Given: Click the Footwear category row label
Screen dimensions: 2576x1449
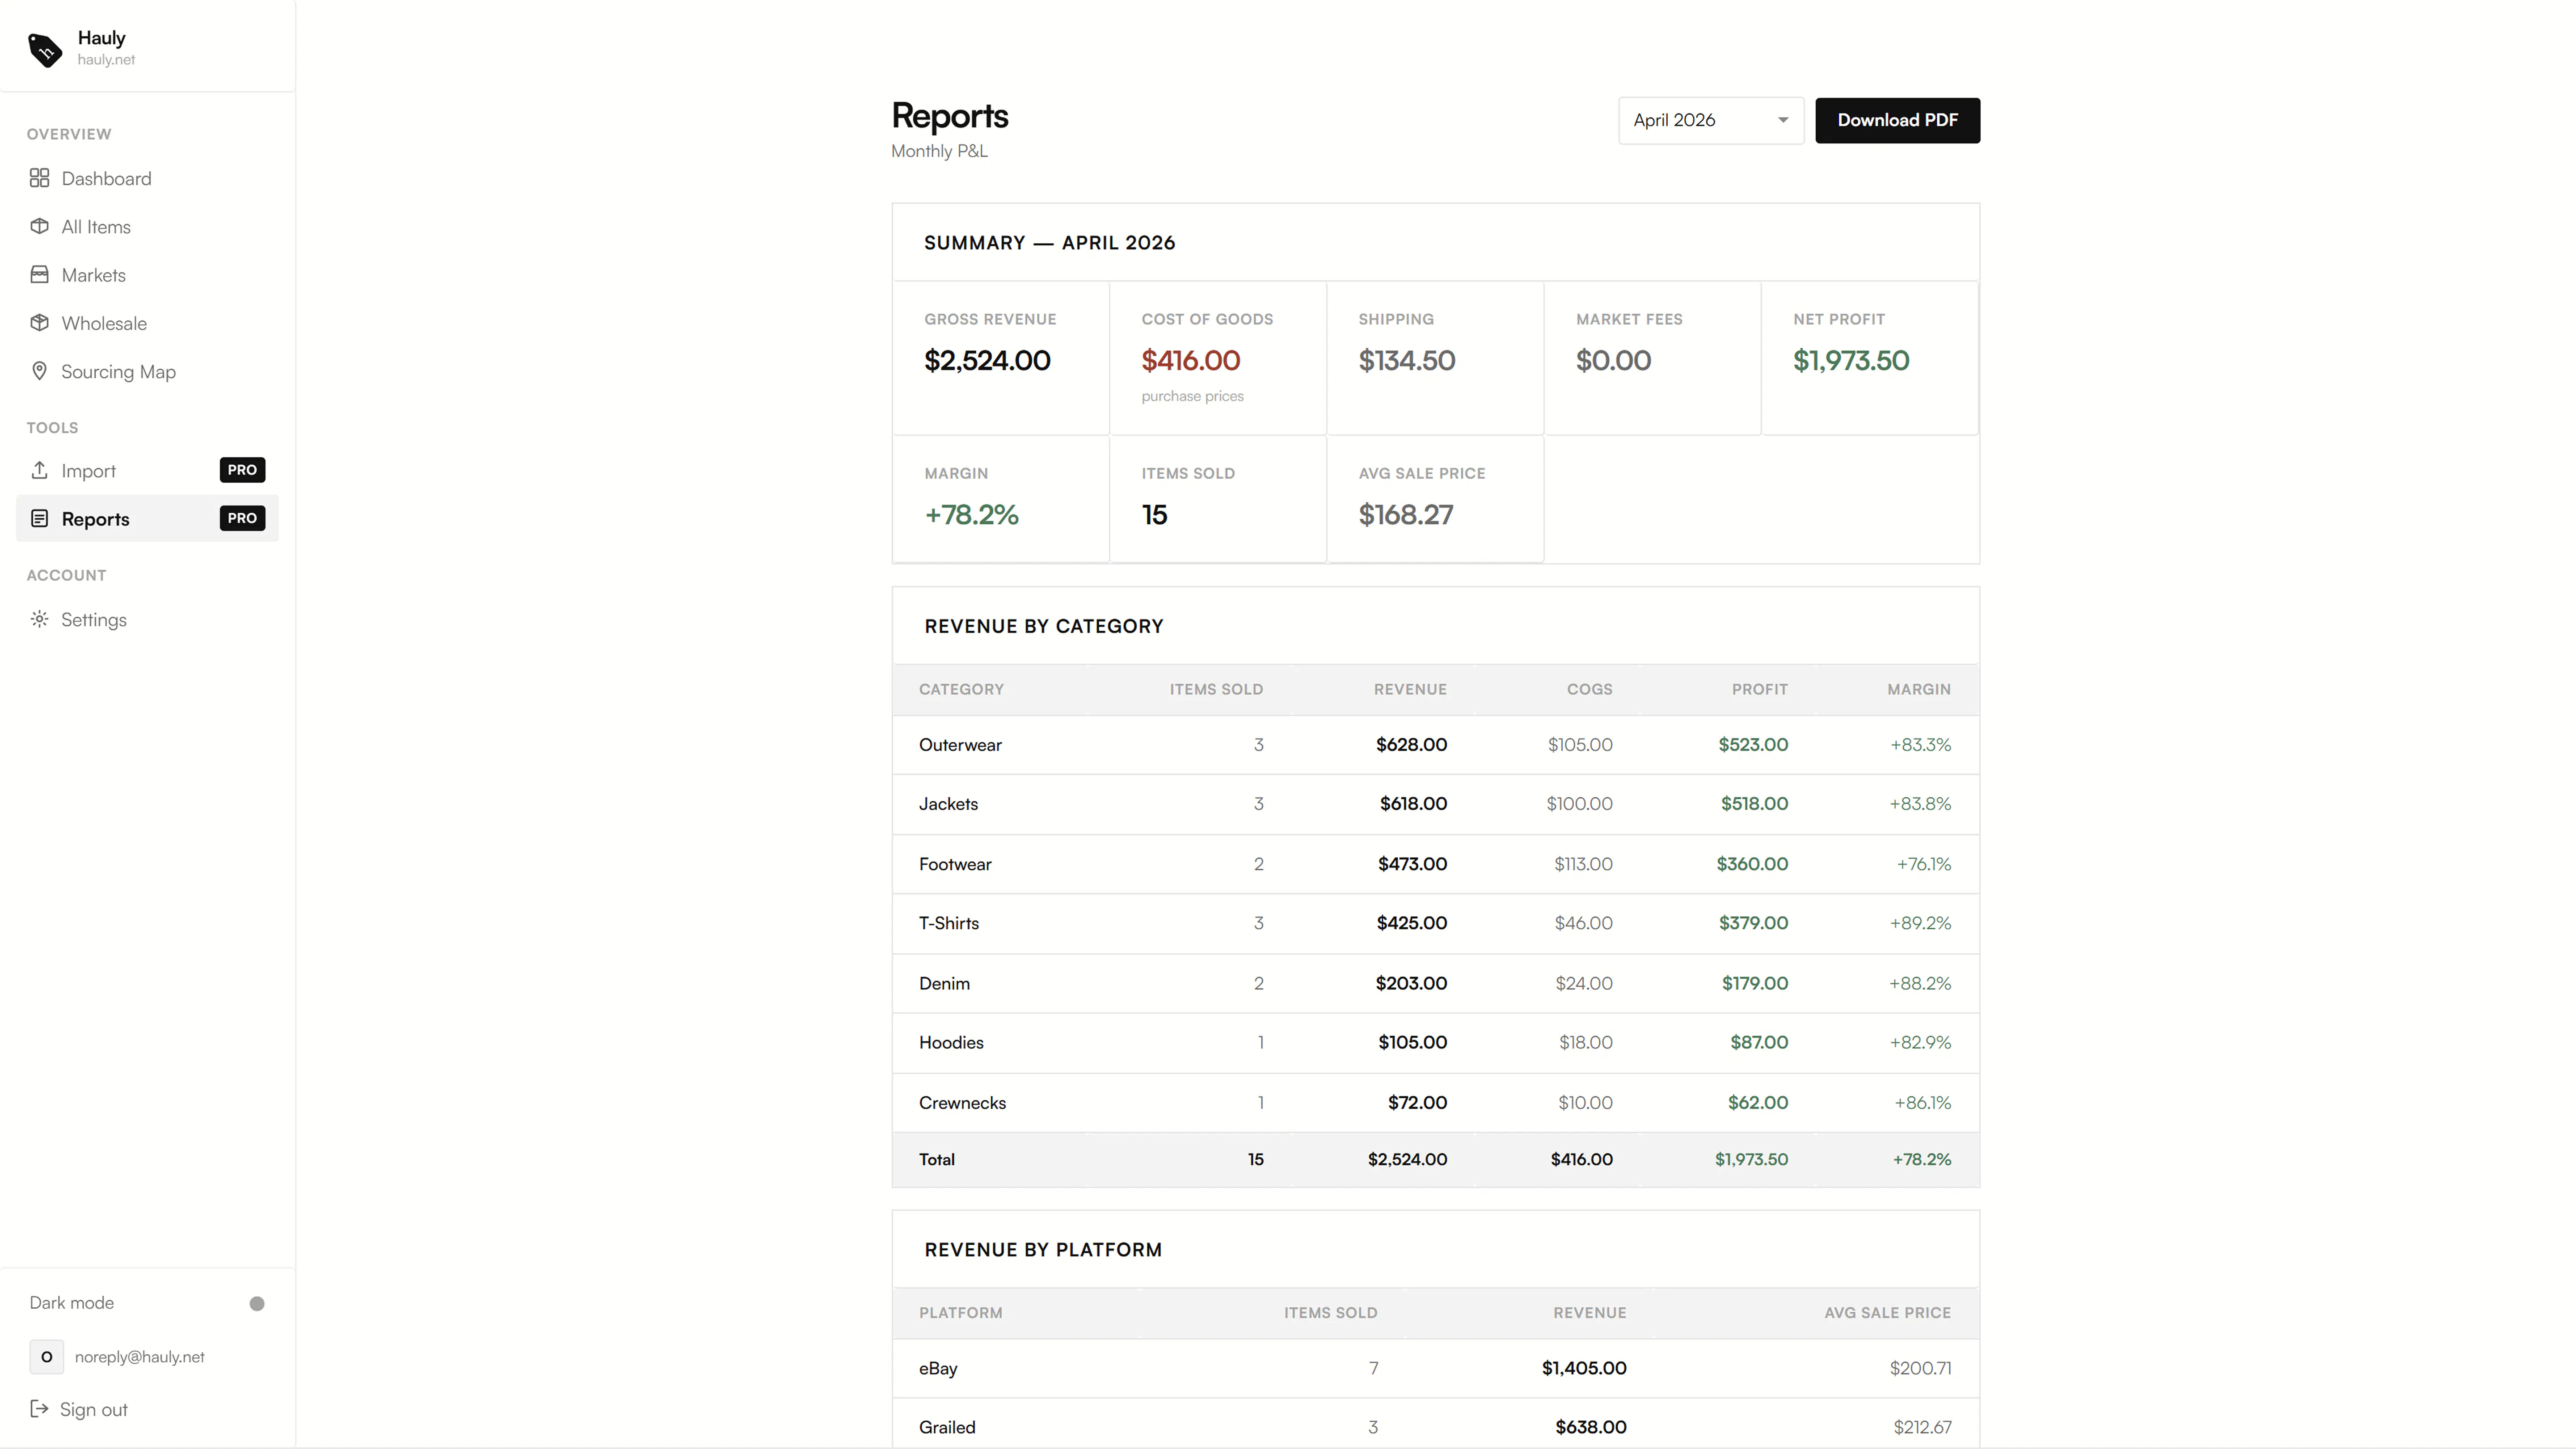Looking at the screenshot, I should [x=955, y=864].
